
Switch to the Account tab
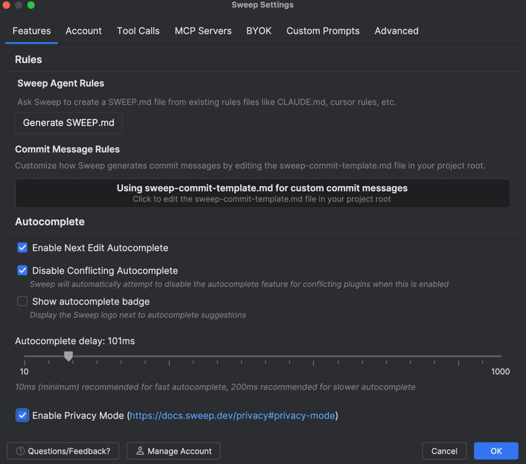tap(83, 31)
